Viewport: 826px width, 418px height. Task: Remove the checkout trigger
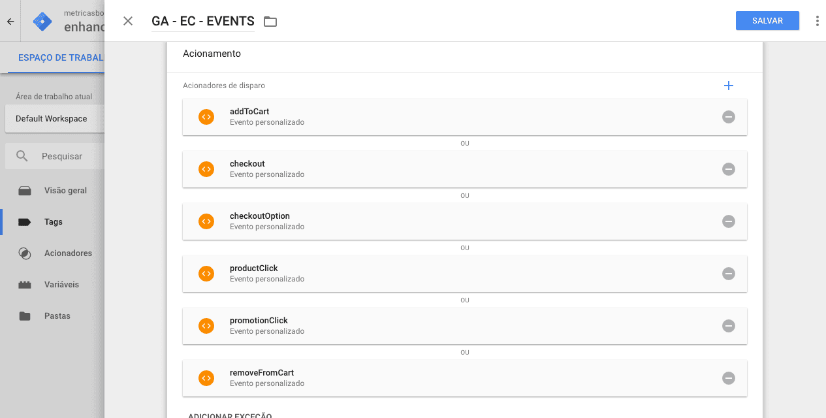pyautogui.click(x=729, y=169)
